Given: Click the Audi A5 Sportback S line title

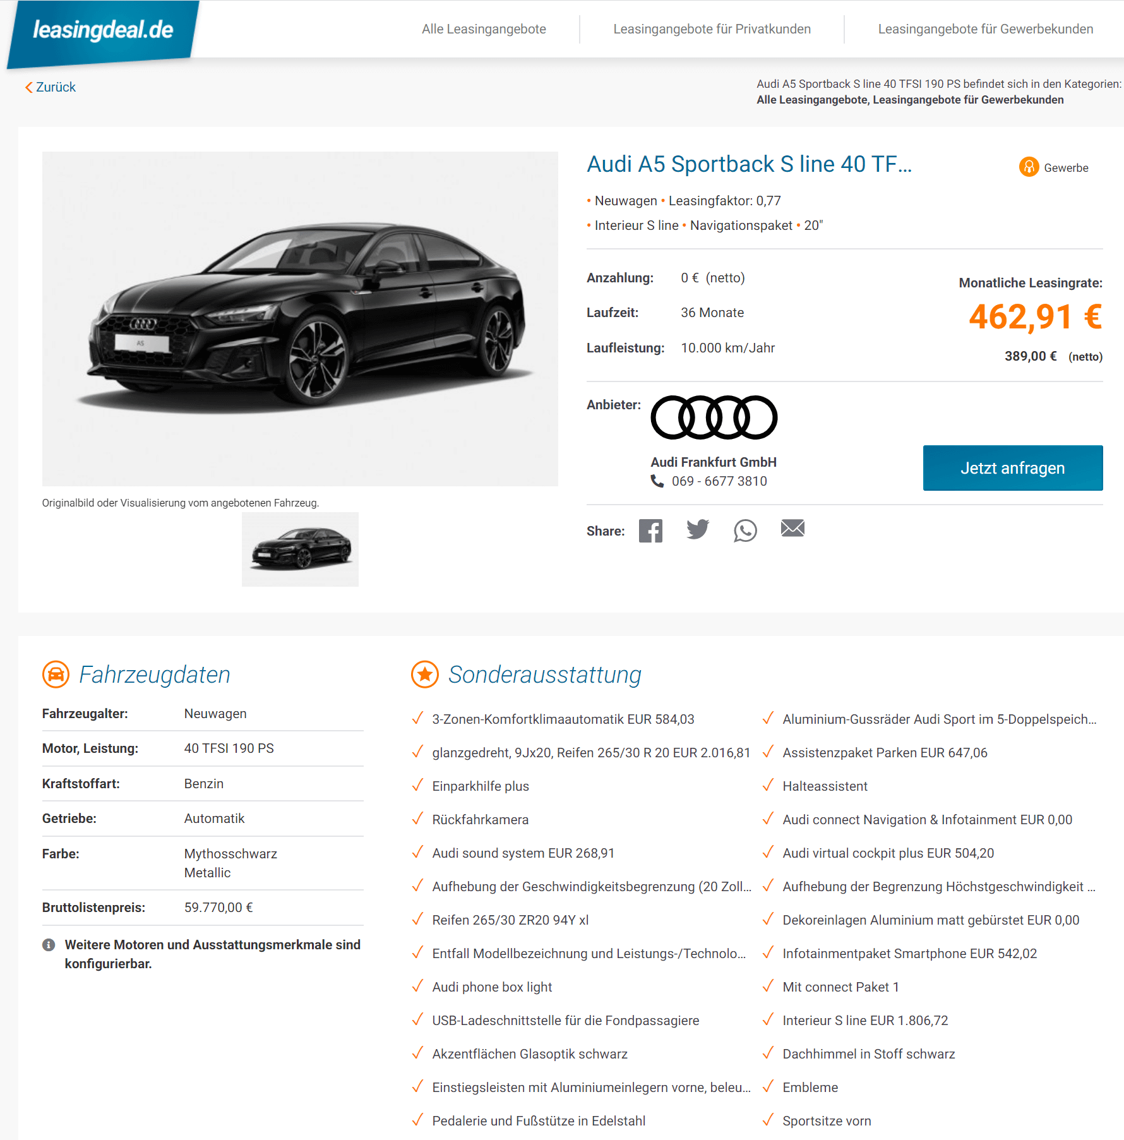Looking at the screenshot, I should (750, 164).
